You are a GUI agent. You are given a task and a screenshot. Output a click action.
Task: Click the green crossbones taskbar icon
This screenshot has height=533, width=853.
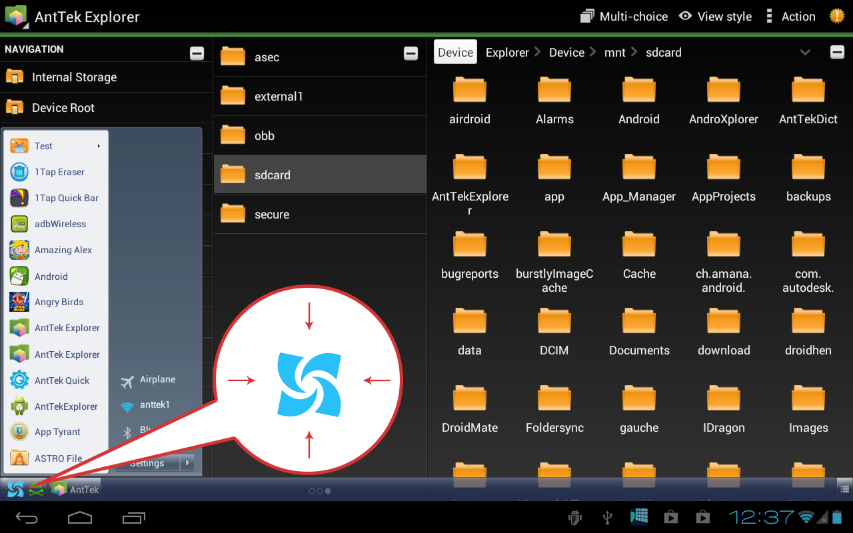(37, 488)
